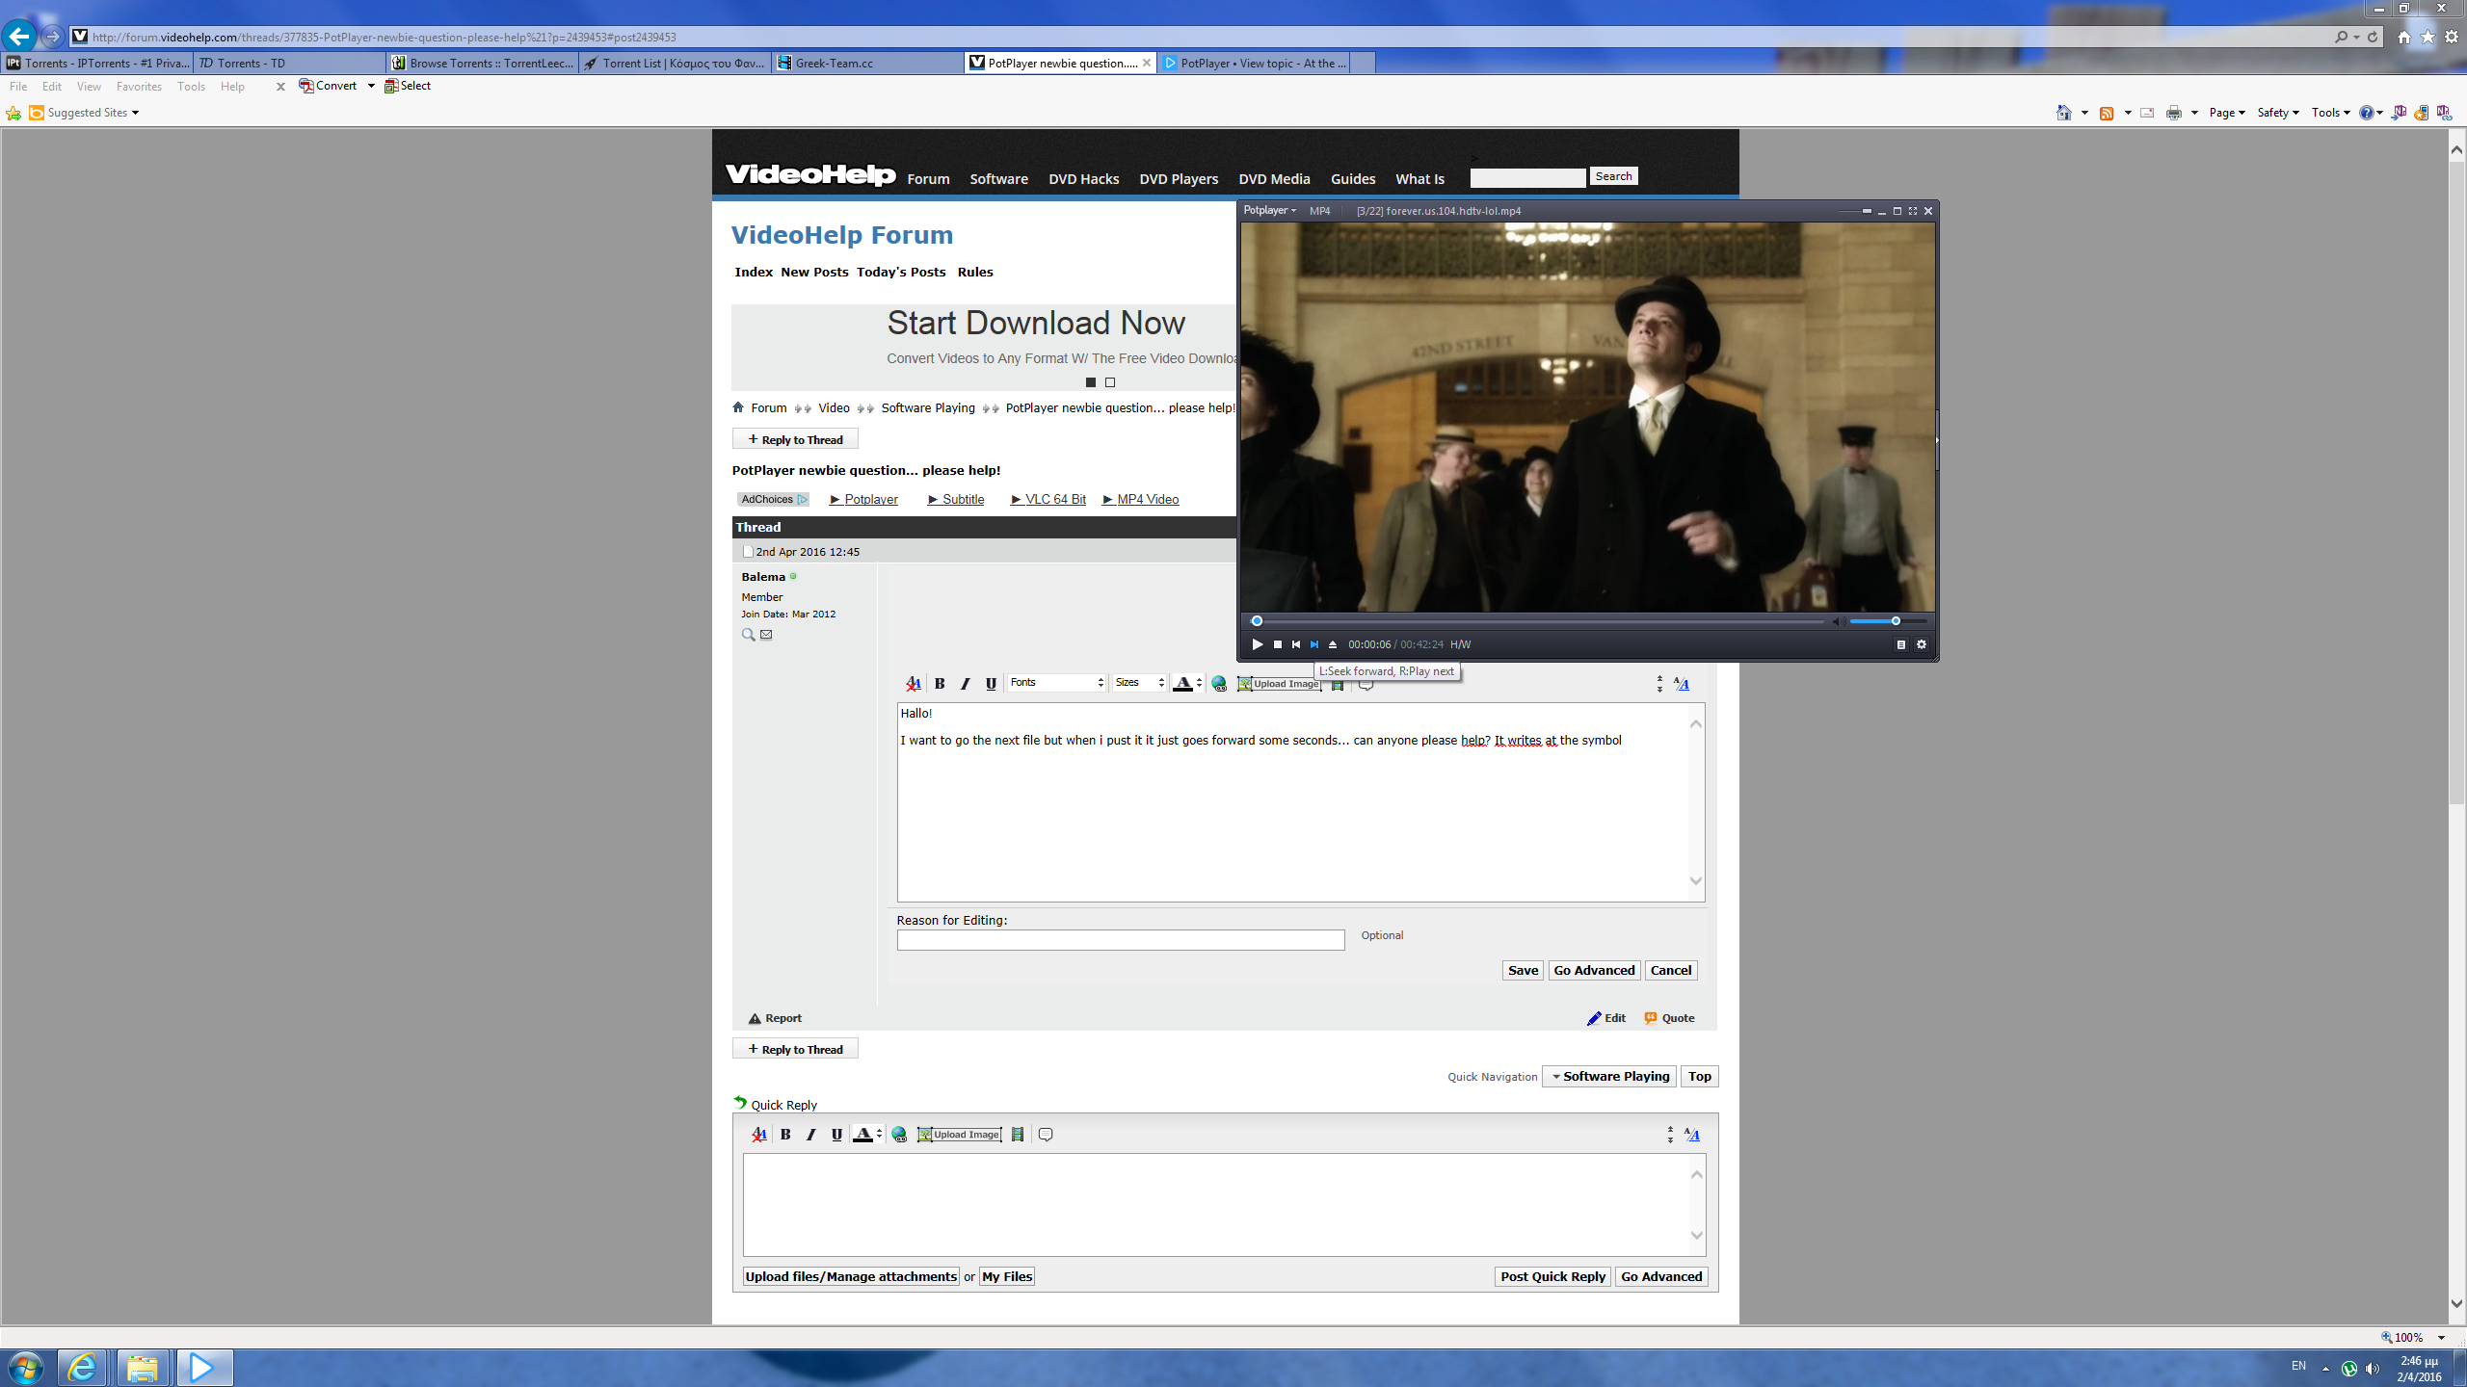Open text color picker in Quick Reply toolbar
This screenshot has width=2467, height=1387.
pos(867,1135)
